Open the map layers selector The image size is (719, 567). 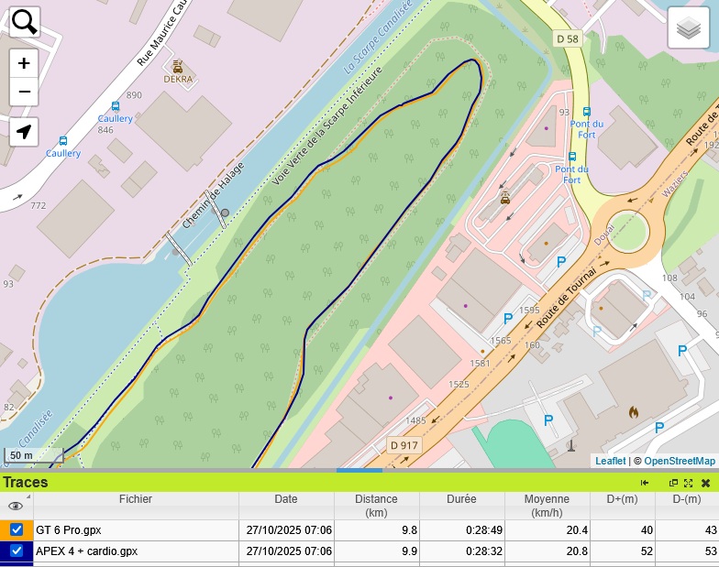point(688,27)
